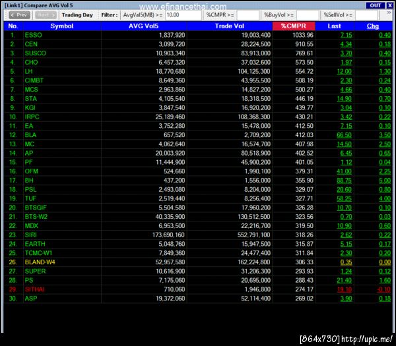Sort by the Last column header
Viewport: 396px width, 346px height.
[335, 26]
